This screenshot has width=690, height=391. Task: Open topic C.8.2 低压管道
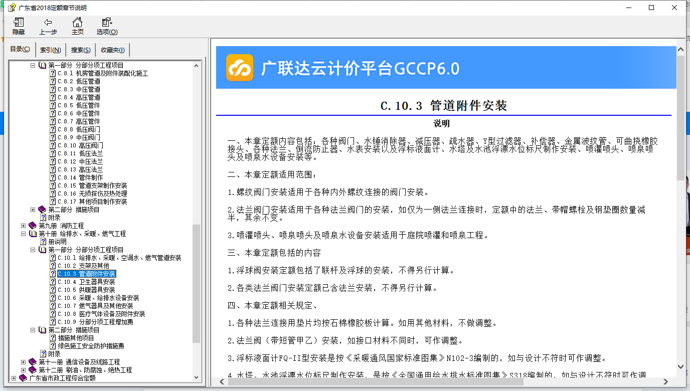pyautogui.click(x=79, y=81)
